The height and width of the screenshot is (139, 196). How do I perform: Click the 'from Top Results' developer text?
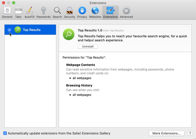113,30
